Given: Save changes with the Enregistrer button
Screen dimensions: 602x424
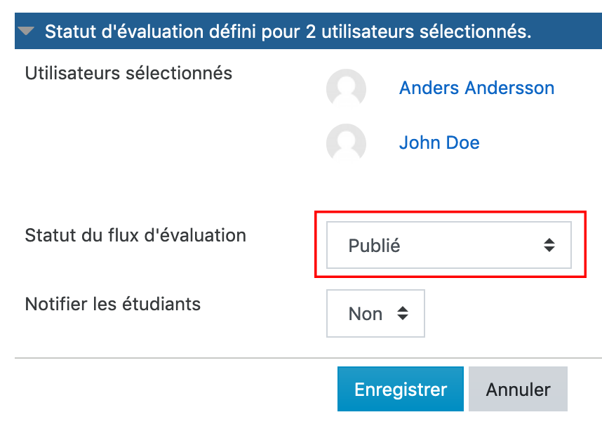Looking at the screenshot, I should click(400, 390).
